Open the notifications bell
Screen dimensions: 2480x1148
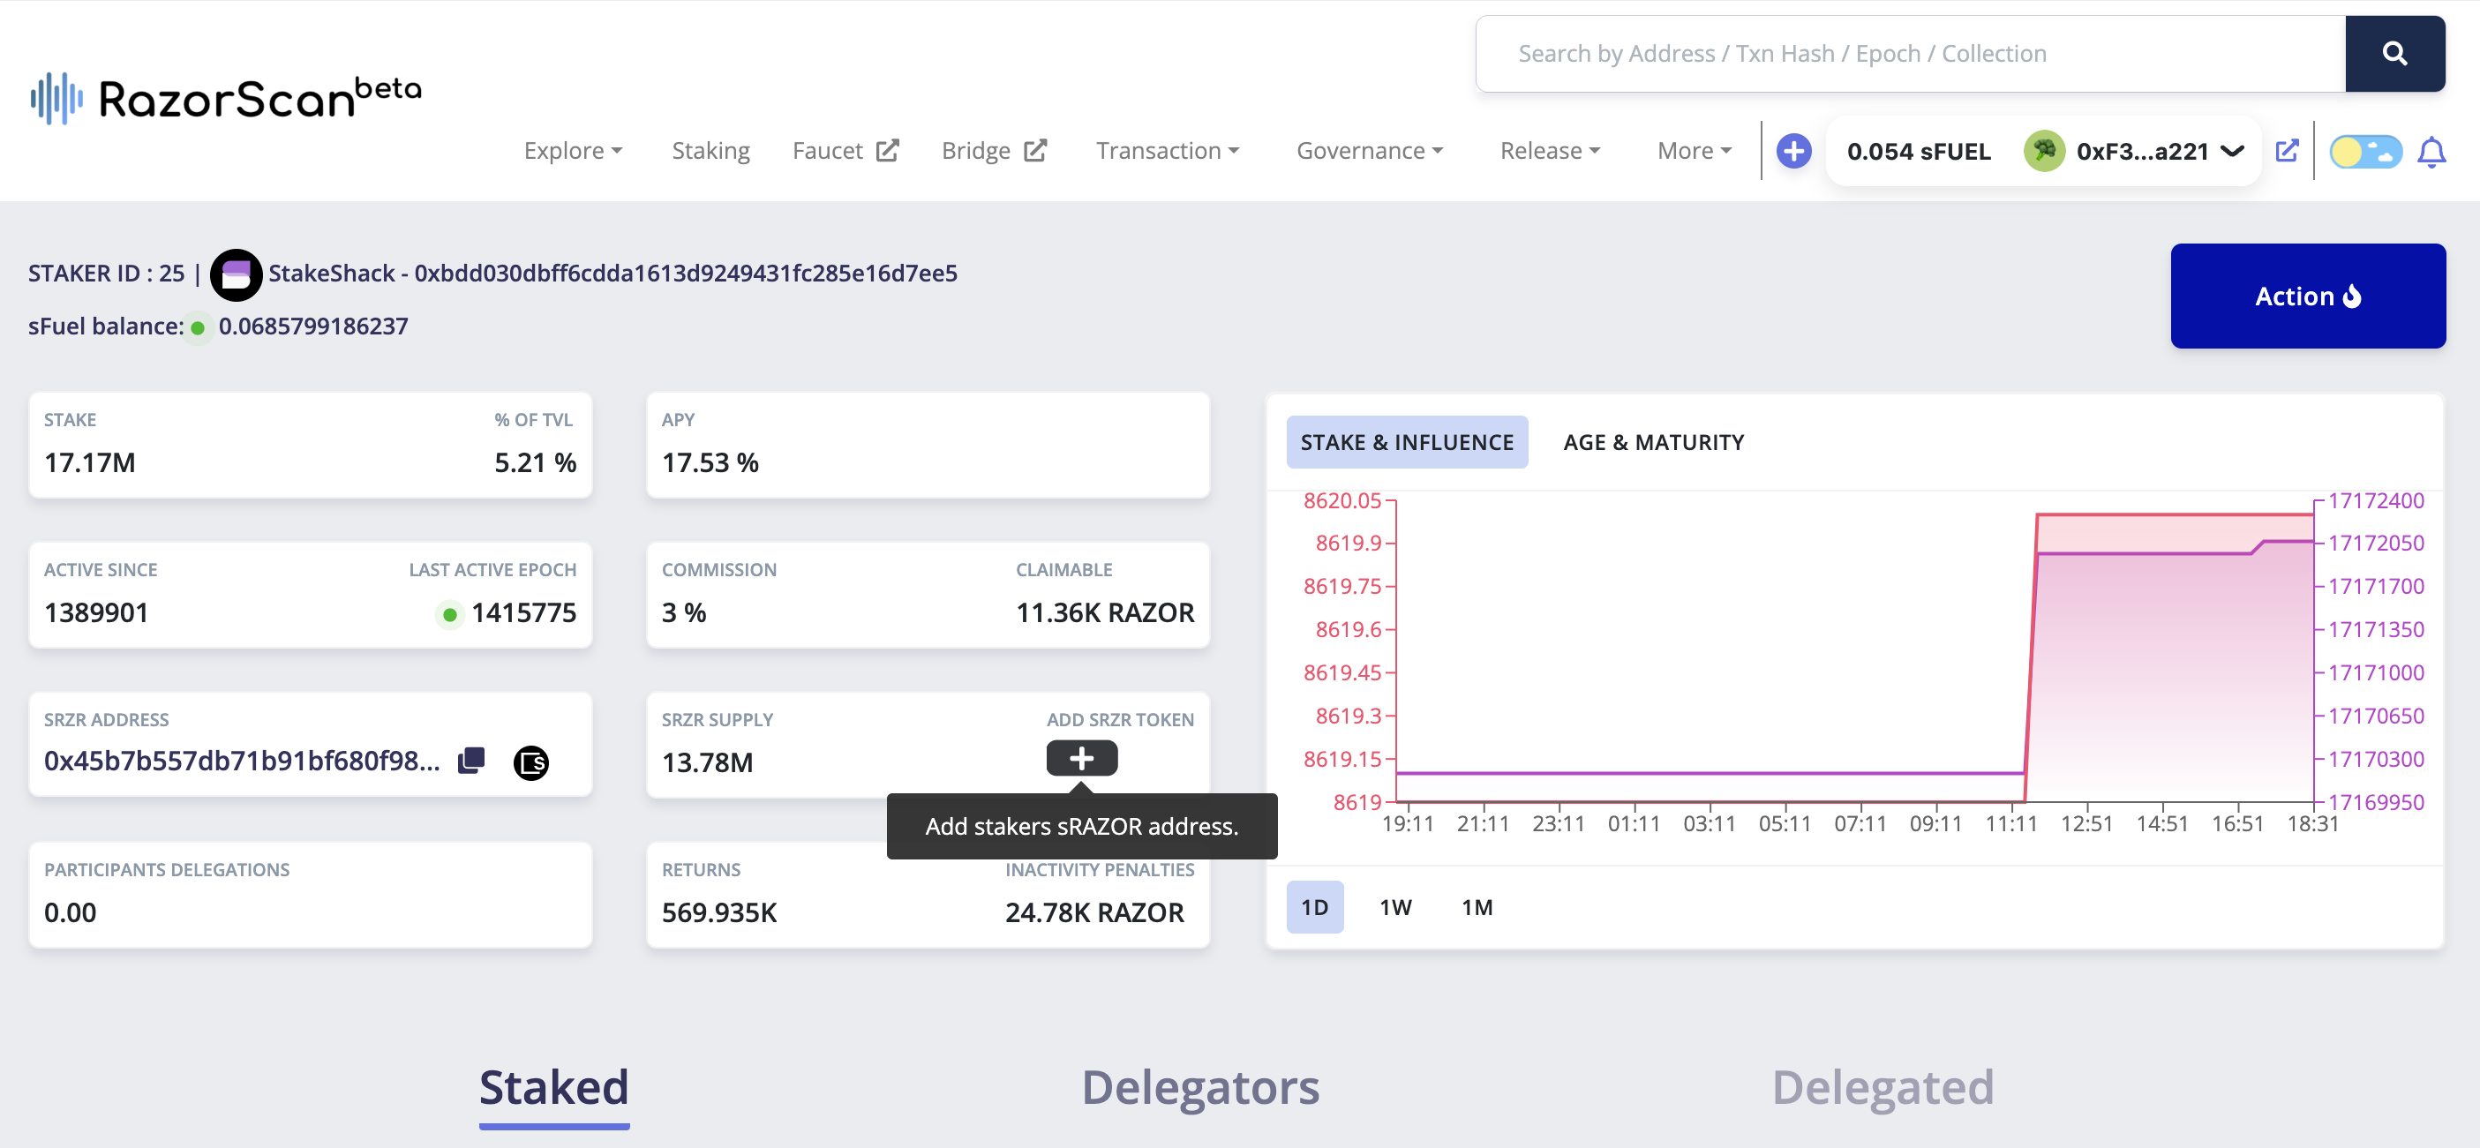tap(2431, 152)
